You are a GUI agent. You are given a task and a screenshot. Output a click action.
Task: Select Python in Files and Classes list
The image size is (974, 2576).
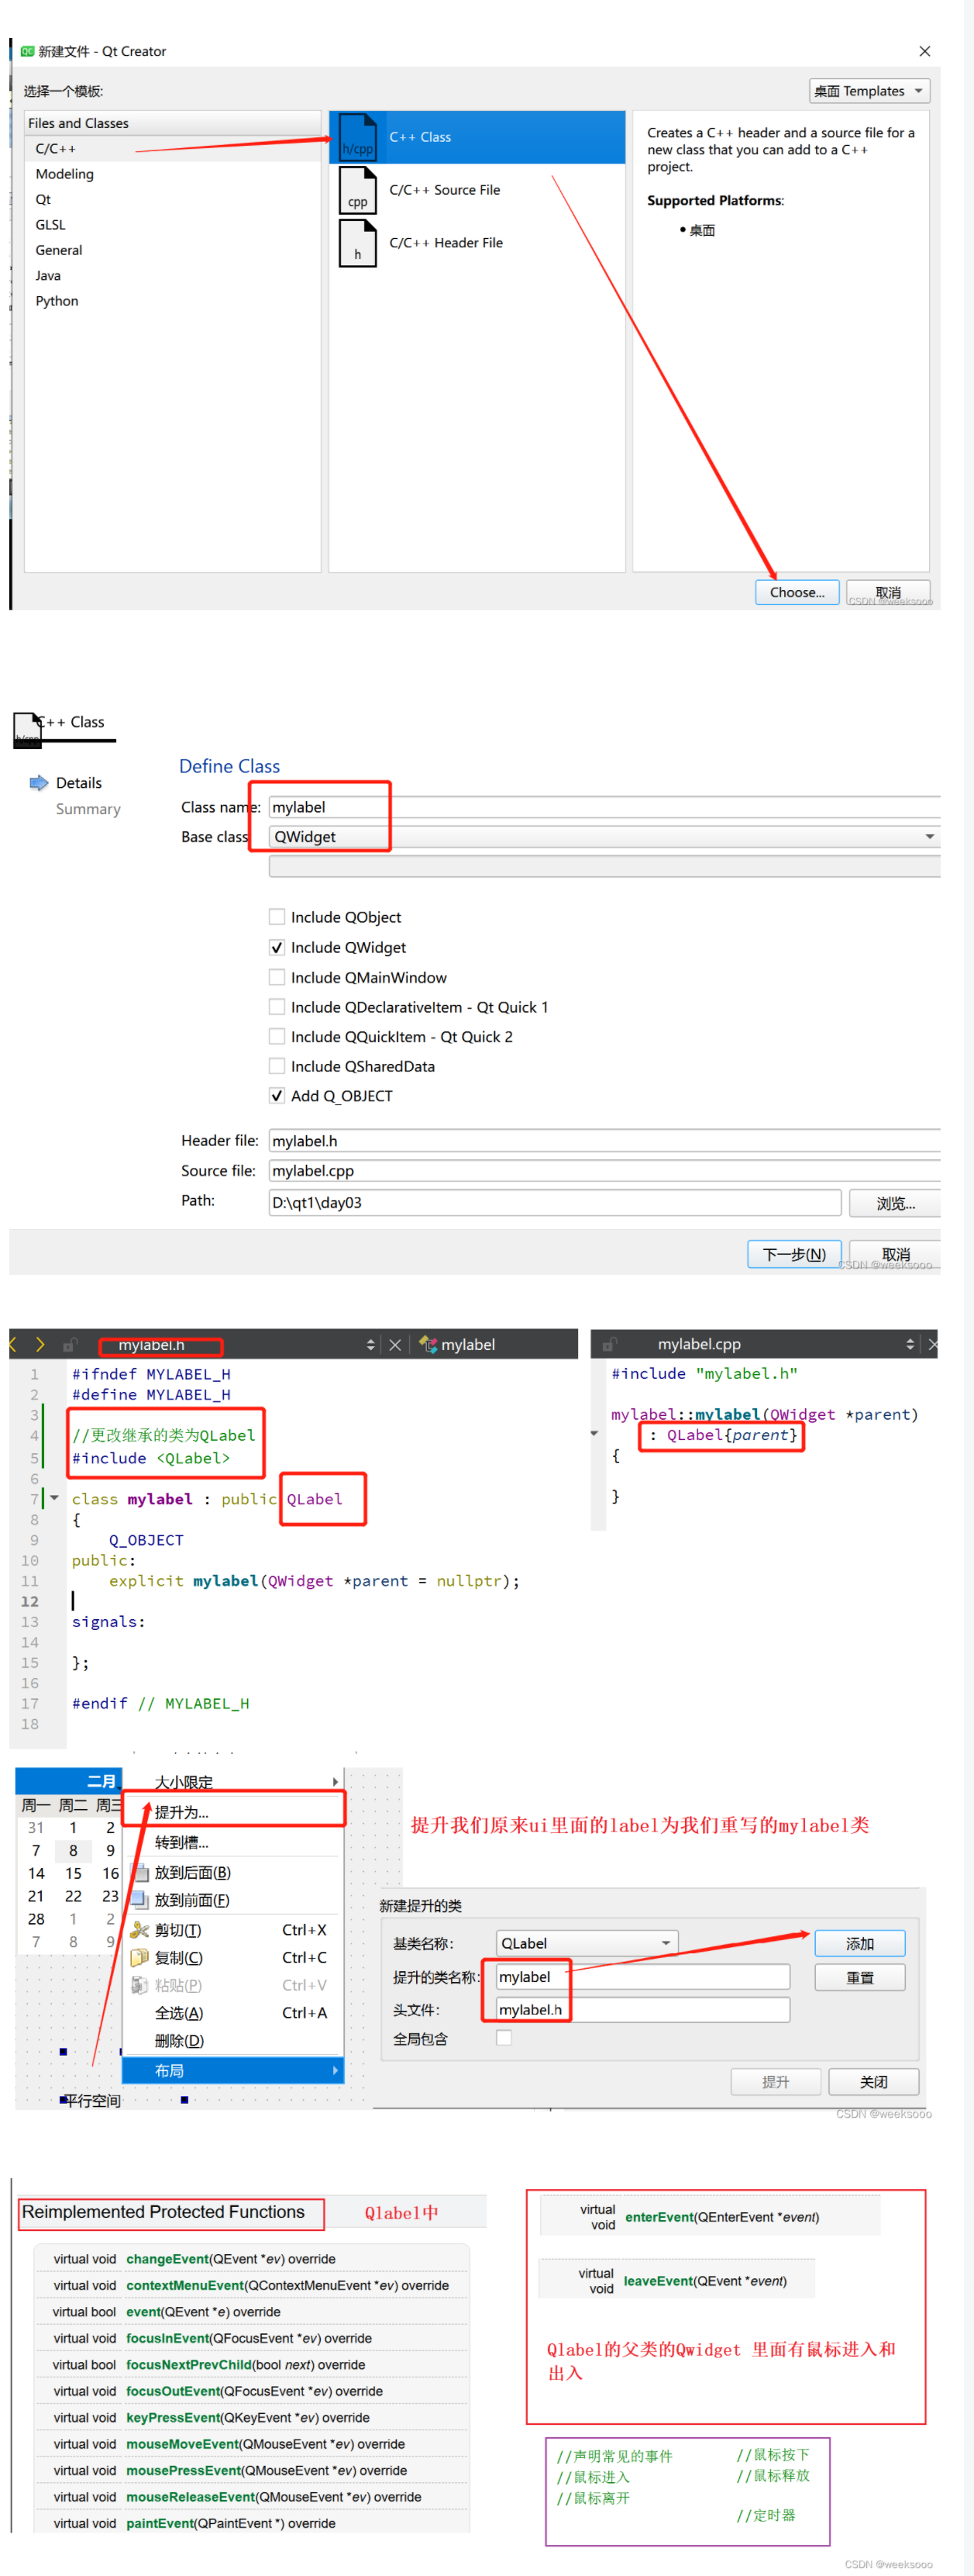[173, 301]
